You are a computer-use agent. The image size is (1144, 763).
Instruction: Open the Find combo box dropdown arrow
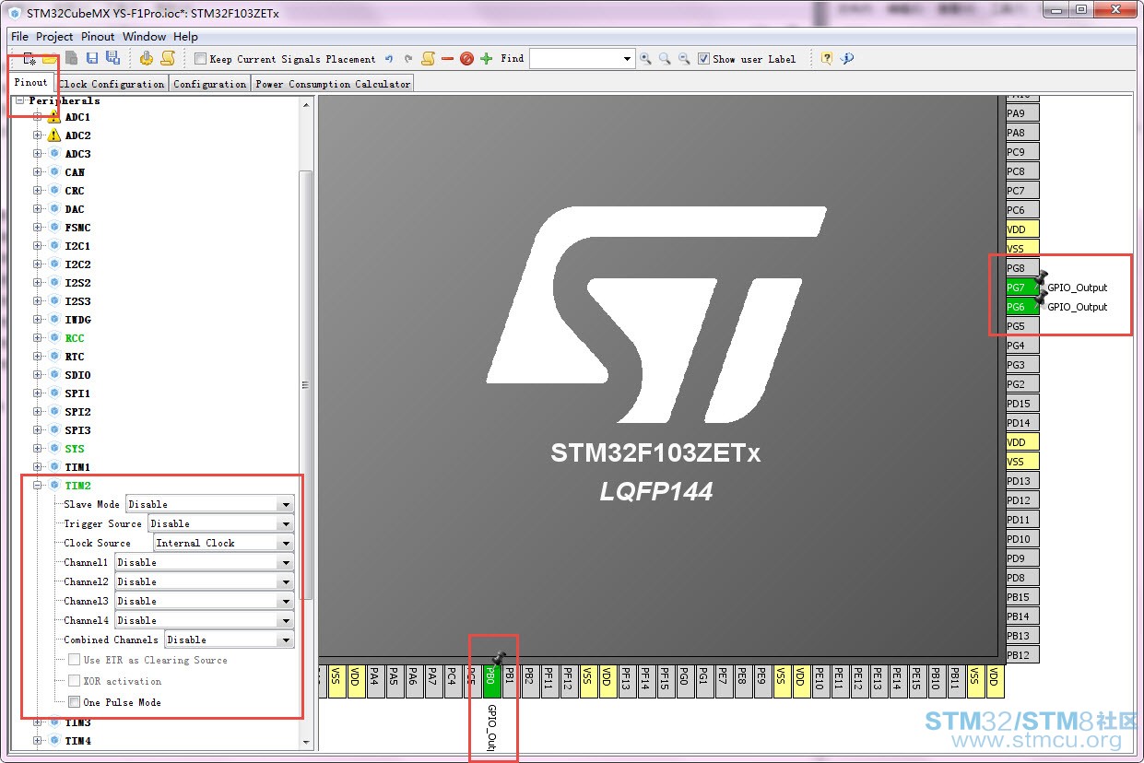(628, 59)
